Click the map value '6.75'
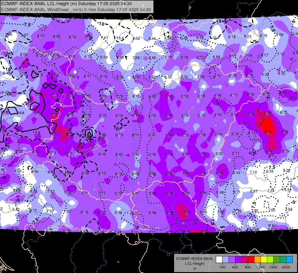The height and width of the screenshot is (273, 298). tap(284, 113)
